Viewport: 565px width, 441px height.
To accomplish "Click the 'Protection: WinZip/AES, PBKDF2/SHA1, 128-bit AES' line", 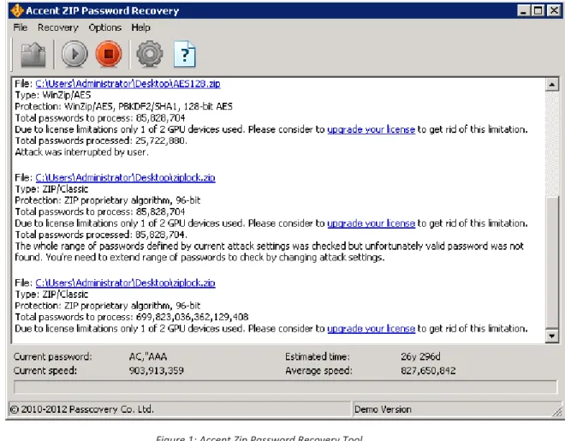I will (123, 107).
